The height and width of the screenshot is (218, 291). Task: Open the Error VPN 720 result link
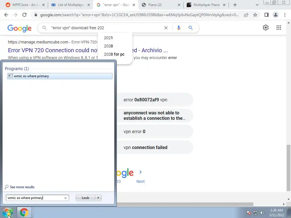pos(88,50)
